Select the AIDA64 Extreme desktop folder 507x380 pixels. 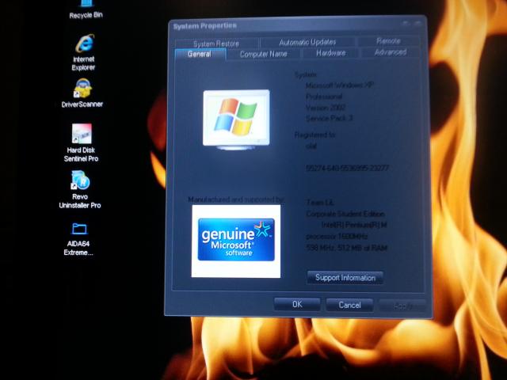pyautogui.click(x=78, y=230)
